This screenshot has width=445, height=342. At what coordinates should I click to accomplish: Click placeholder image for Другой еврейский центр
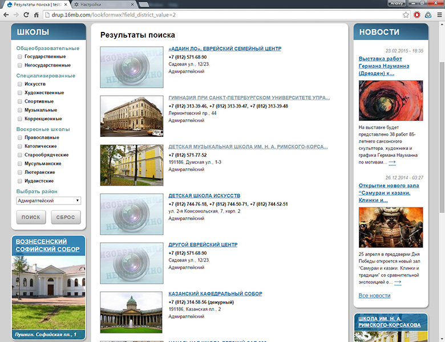[132, 263]
